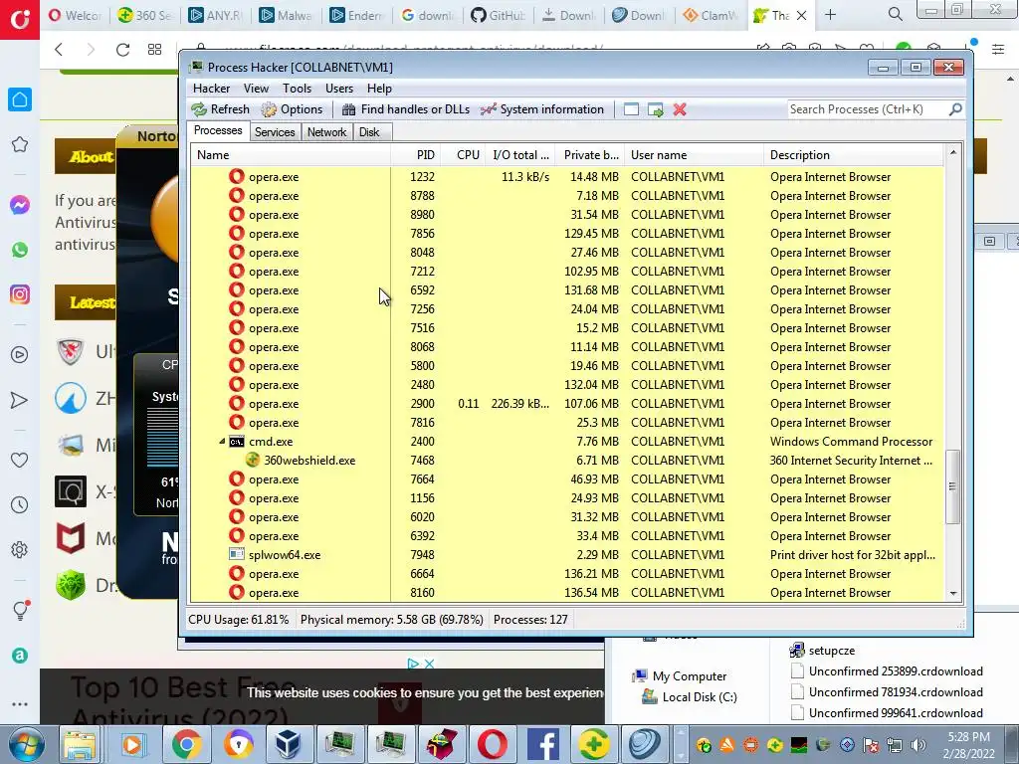1019x764 pixels.
Task: Sort by Private bytes column header
Action: pos(589,154)
